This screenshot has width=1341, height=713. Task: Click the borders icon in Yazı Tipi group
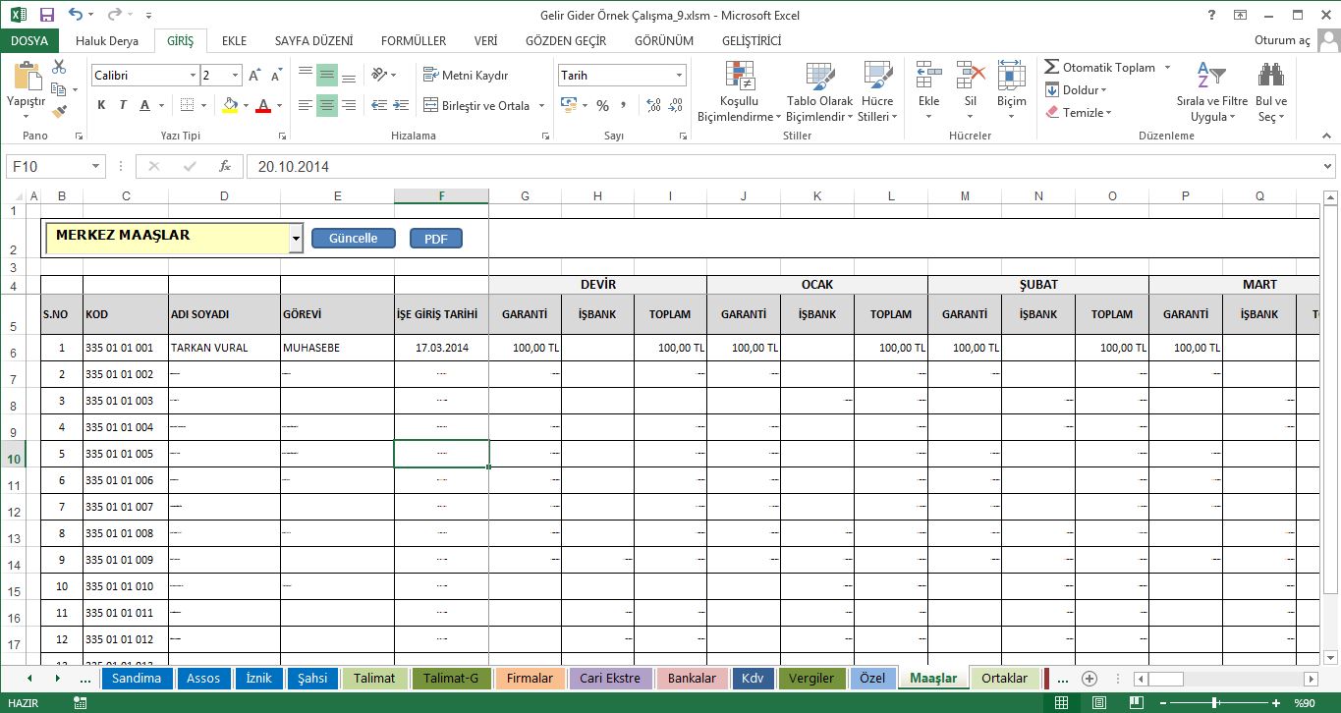coord(189,105)
